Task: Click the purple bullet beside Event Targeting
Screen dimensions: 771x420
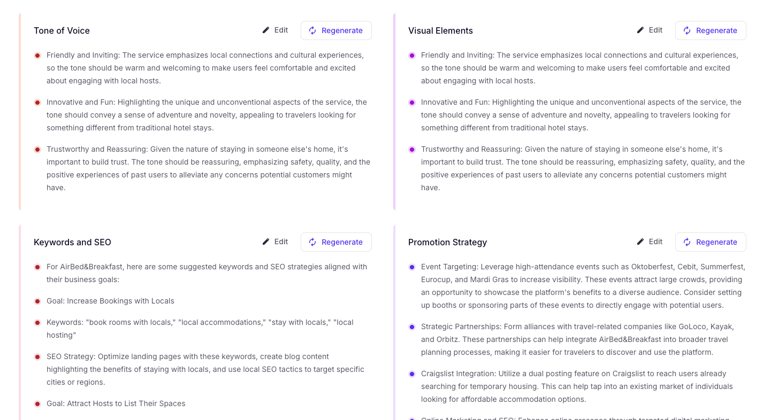Action: tap(412, 267)
